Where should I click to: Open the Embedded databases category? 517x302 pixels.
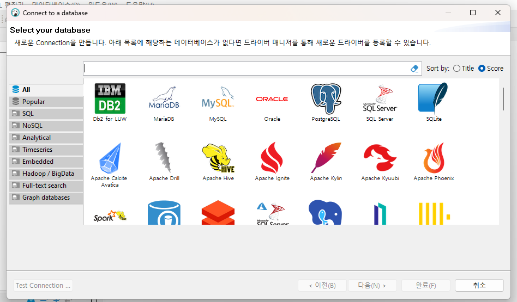click(46, 162)
